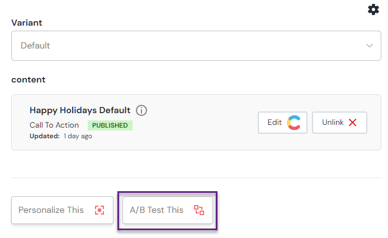
Task: Click the info icon beside Happy Holidays Default
Action: pos(141,110)
